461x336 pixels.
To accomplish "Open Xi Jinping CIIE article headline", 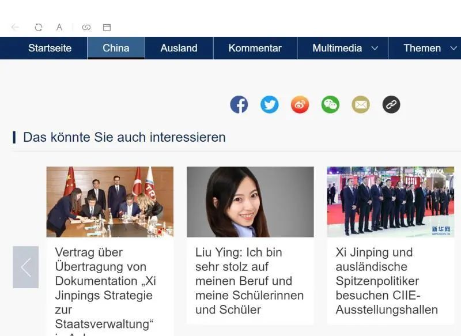I will tap(387, 281).
